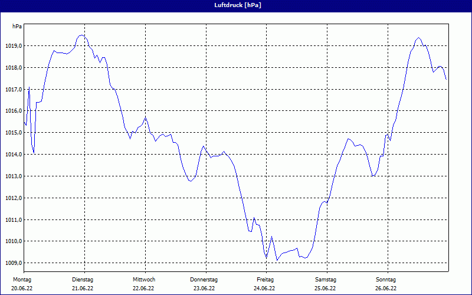Click the hPa unit label on axis
472x295 pixels.
point(17,27)
